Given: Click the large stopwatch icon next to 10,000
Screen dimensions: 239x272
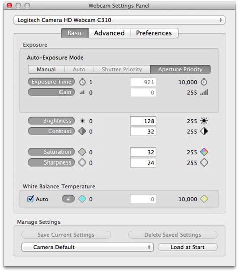Looking at the screenshot, I should click(x=204, y=82).
